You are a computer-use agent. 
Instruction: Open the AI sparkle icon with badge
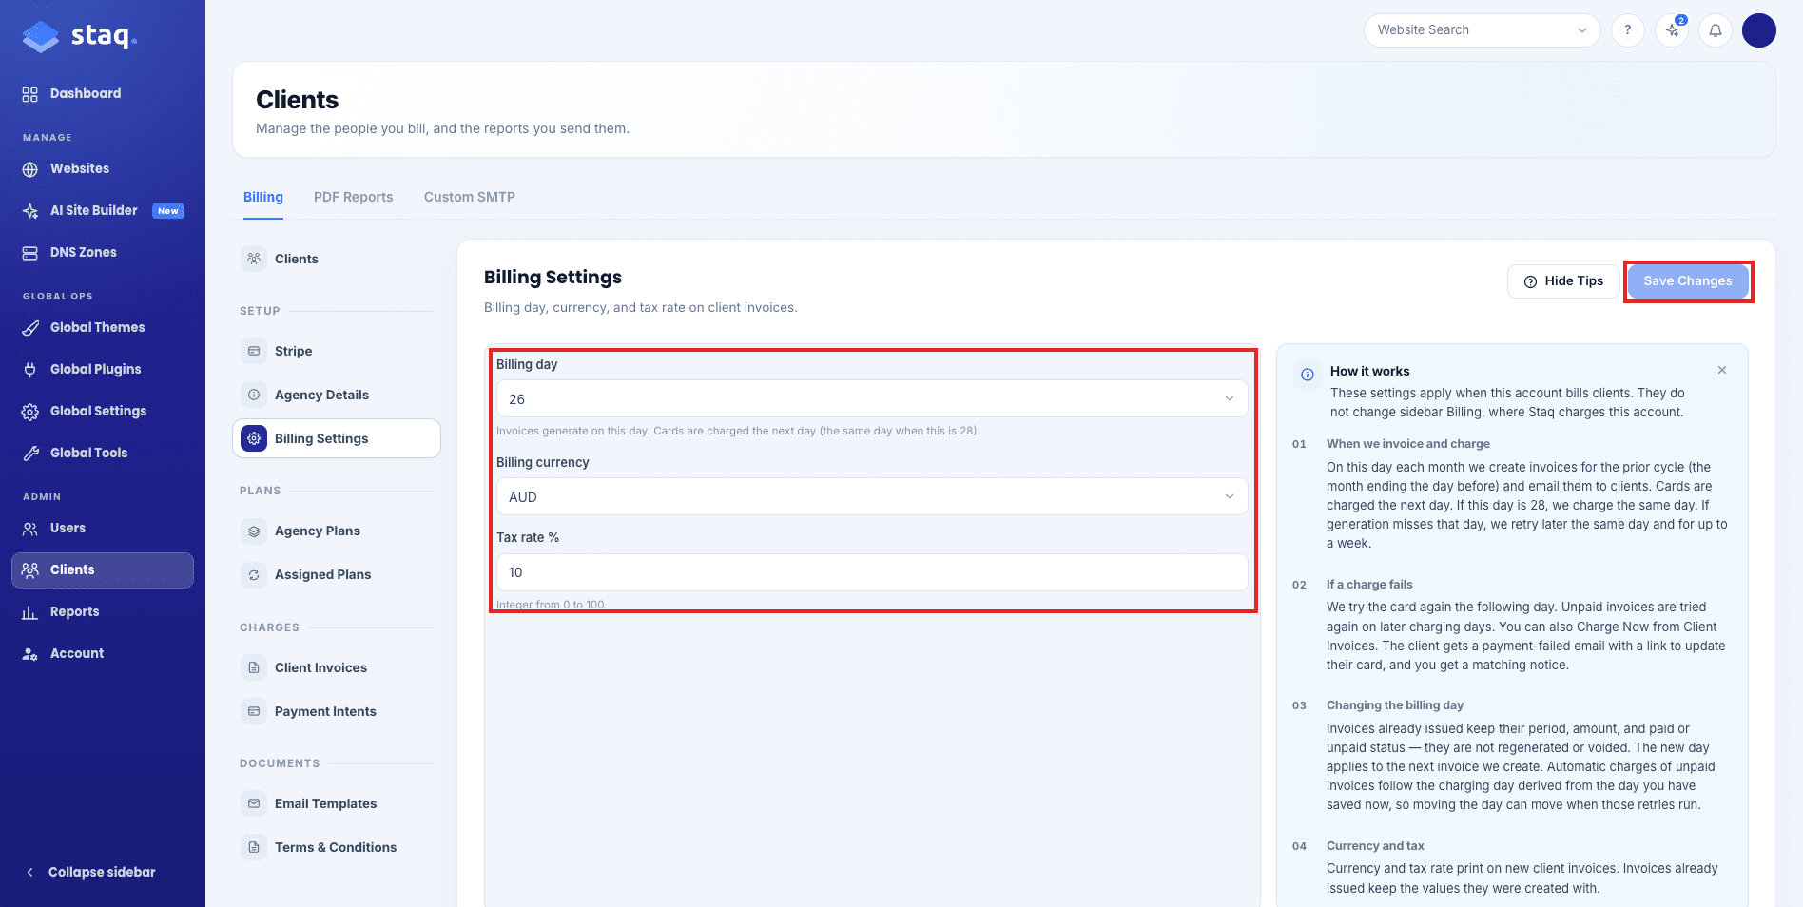1672,30
